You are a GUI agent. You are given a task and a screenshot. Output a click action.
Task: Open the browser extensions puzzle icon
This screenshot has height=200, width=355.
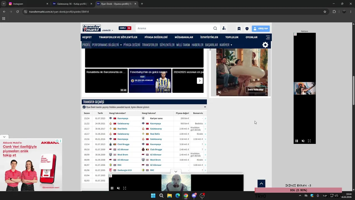click(334, 12)
